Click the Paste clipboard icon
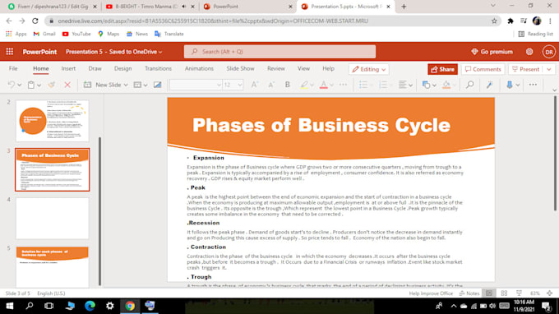This screenshot has width=559, height=314. coord(31,85)
